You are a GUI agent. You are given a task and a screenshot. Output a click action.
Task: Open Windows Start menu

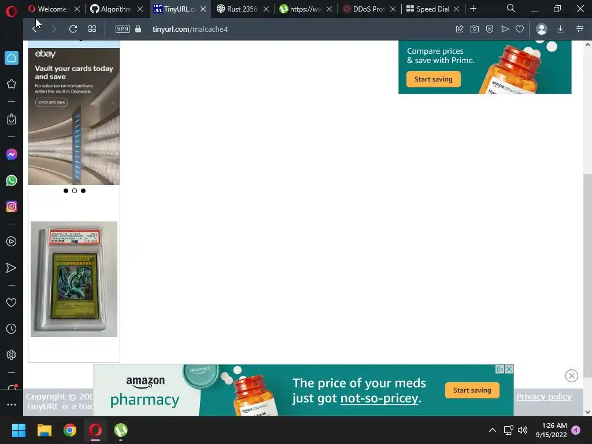(x=18, y=430)
